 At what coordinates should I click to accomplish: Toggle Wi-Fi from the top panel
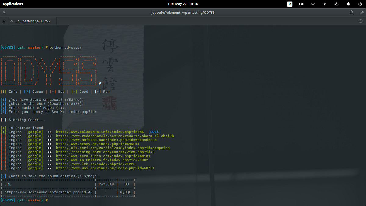(x=313, y=4)
